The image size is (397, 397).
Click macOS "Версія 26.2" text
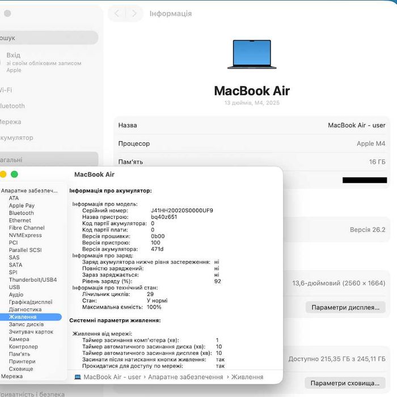pos(368,230)
